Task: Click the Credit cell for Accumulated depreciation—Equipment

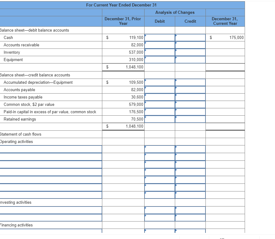Action: [x=190, y=82]
